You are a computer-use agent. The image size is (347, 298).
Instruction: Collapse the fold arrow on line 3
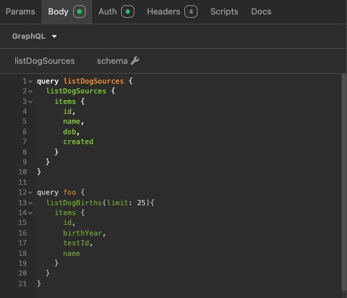coord(30,102)
